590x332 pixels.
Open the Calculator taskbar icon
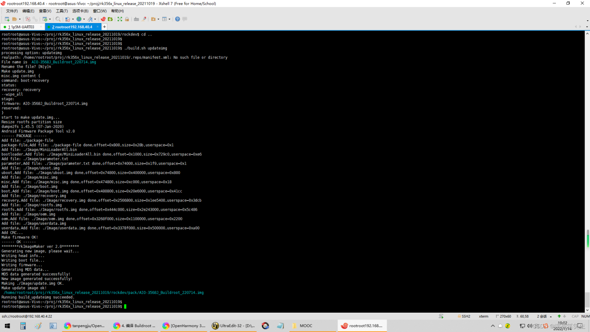tap(23, 326)
